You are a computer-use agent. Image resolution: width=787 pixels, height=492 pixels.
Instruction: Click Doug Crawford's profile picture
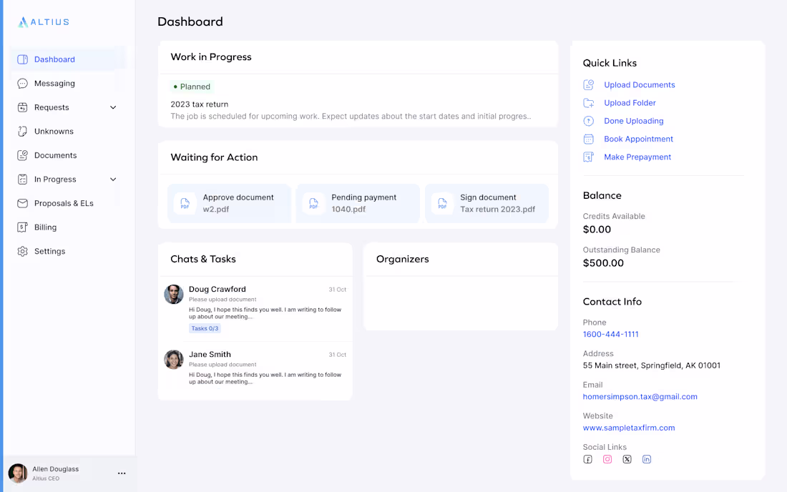[x=173, y=293]
